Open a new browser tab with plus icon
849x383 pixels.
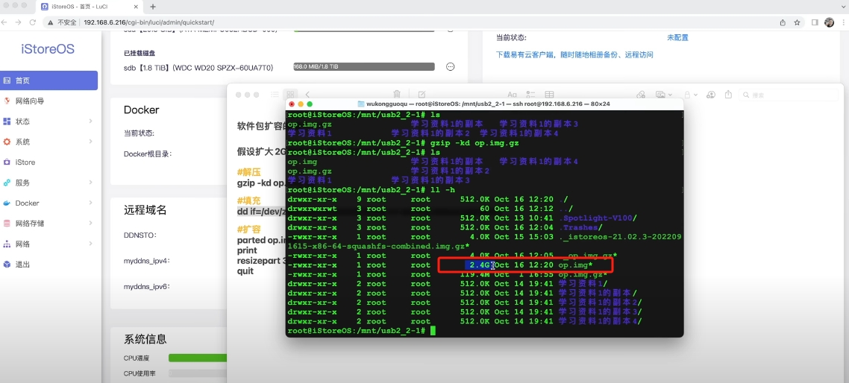[x=153, y=7]
